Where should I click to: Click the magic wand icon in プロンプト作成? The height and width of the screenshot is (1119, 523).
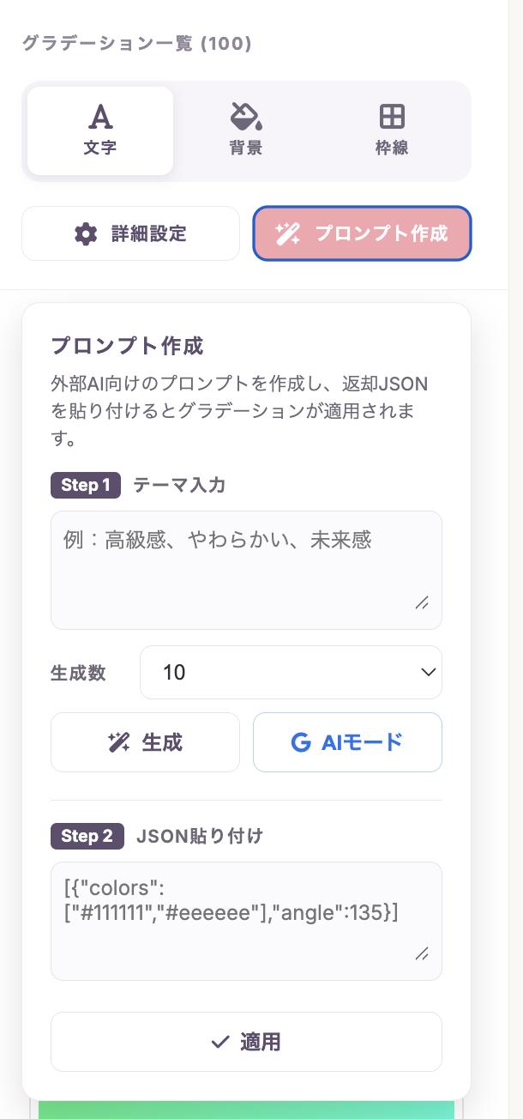pos(287,233)
